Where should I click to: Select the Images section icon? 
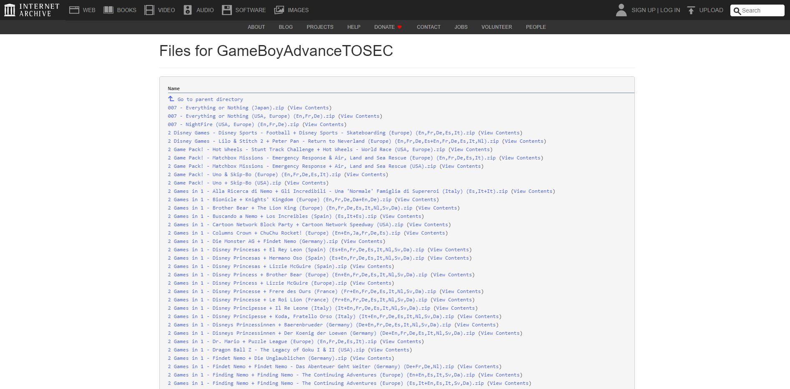pyautogui.click(x=278, y=10)
